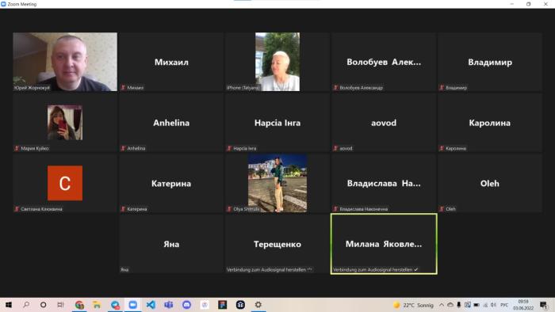Screen dimensions: 555x312
Task: Click the large aovod name
Action: point(384,123)
